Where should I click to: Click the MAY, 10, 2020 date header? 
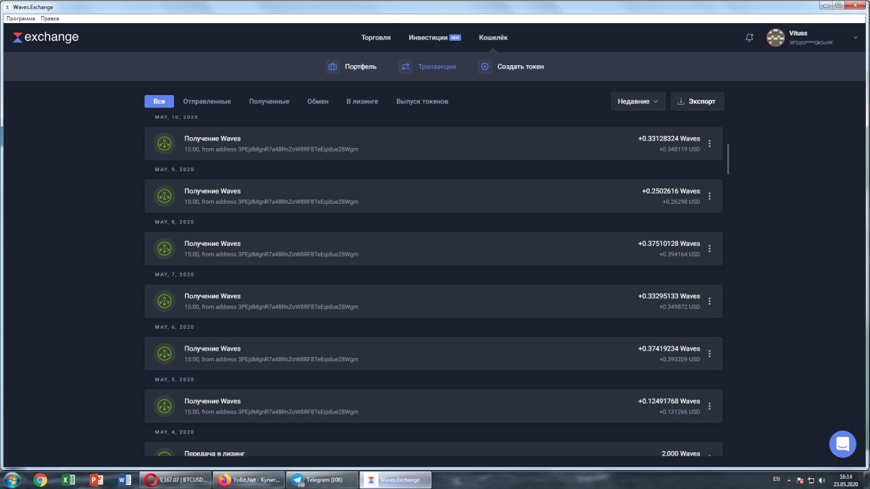click(177, 117)
